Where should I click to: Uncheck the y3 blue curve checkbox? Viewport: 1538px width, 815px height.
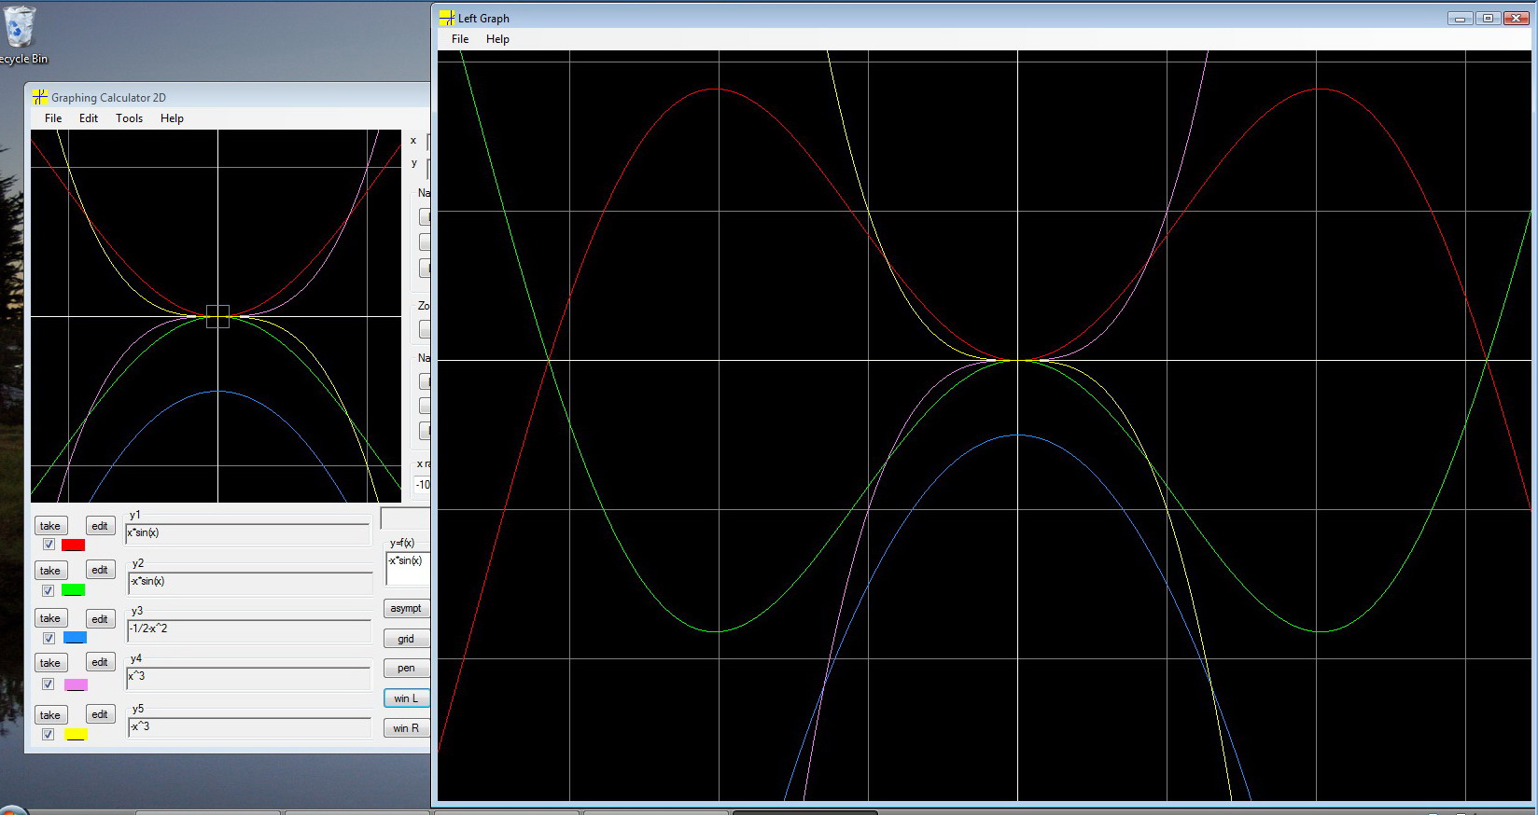point(49,638)
